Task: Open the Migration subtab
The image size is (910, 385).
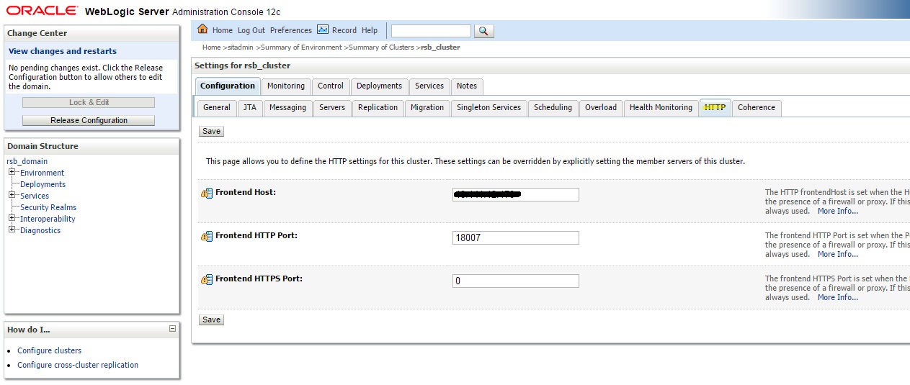Action: [427, 107]
